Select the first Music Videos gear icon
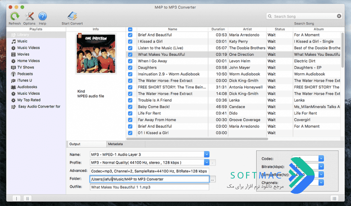The image size is (351, 206). [x=13, y=48]
